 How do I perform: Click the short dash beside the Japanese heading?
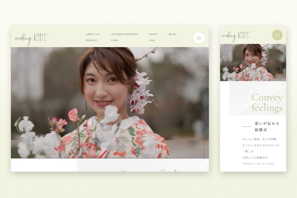pyautogui.click(x=247, y=126)
